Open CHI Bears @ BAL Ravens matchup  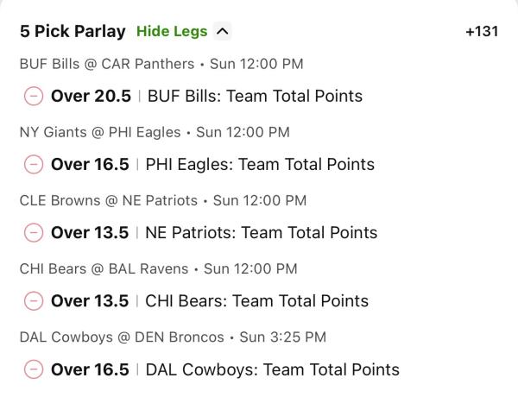(x=104, y=268)
